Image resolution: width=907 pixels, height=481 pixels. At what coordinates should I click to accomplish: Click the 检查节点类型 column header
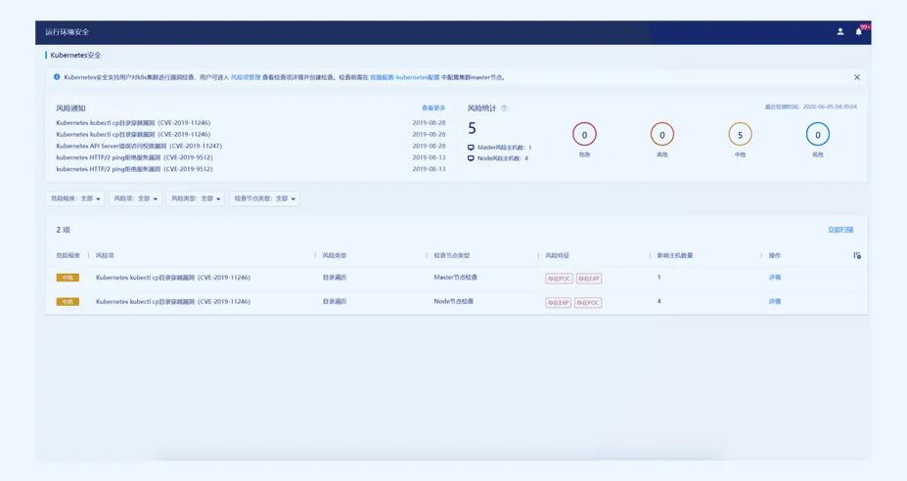[452, 255]
